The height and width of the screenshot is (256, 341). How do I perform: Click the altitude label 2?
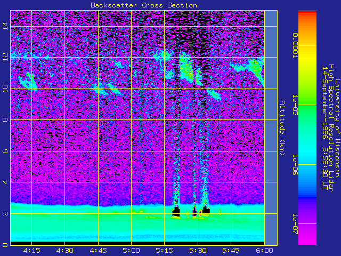tap(5, 213)
